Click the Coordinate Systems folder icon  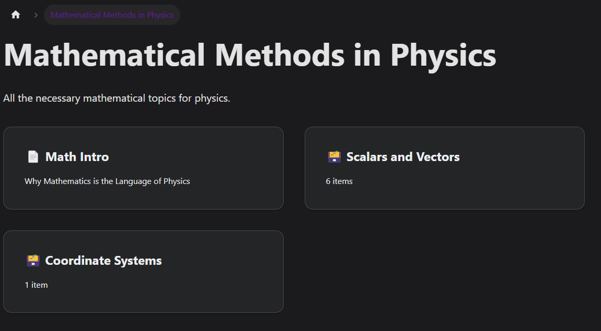(33, 261)
